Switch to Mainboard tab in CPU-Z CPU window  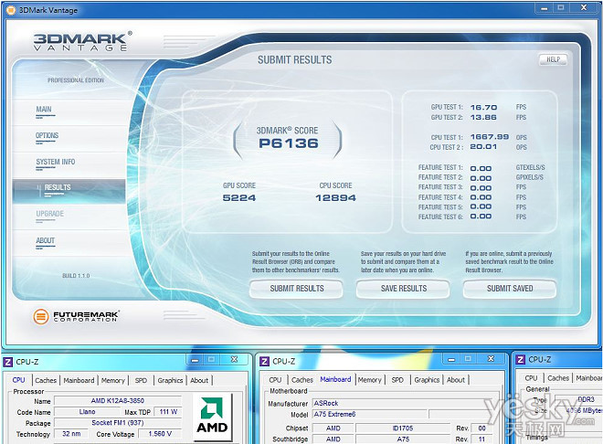[x=79, y=380]
